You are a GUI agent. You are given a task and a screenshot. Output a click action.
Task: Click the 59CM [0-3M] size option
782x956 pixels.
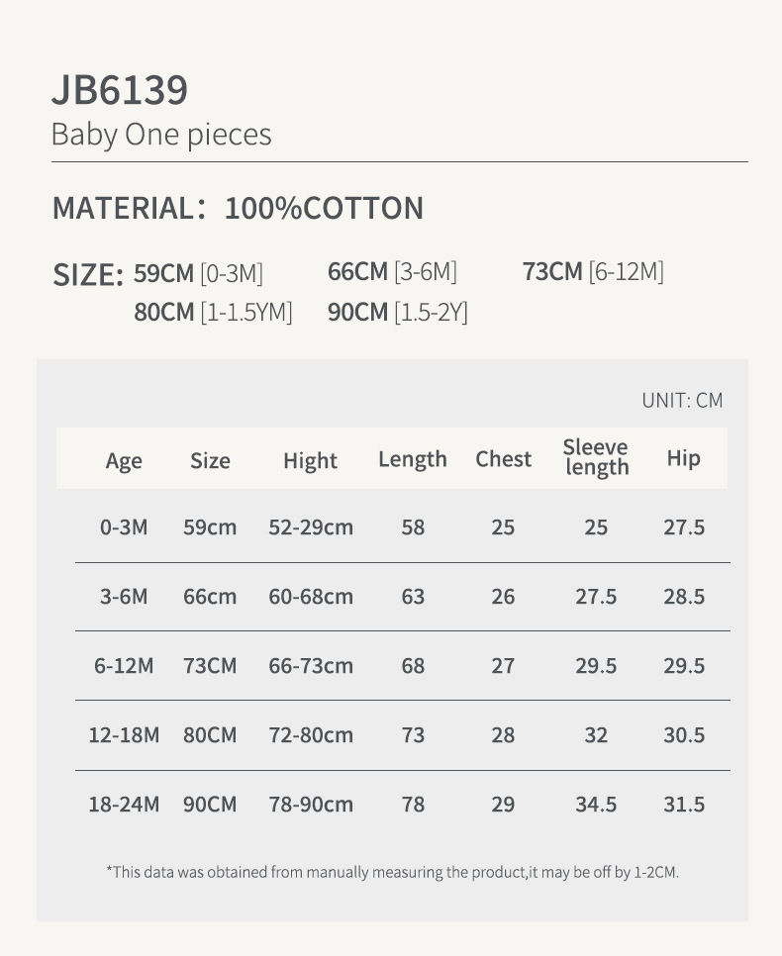tap(198, 274)
